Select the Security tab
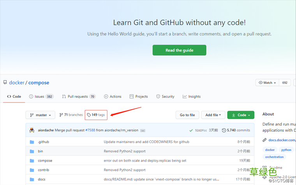Viewport: 296px width, 185px height. pyautogui.click(x=166, y=97)
